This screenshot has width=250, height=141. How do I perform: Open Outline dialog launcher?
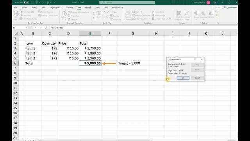tap(218, 23)
